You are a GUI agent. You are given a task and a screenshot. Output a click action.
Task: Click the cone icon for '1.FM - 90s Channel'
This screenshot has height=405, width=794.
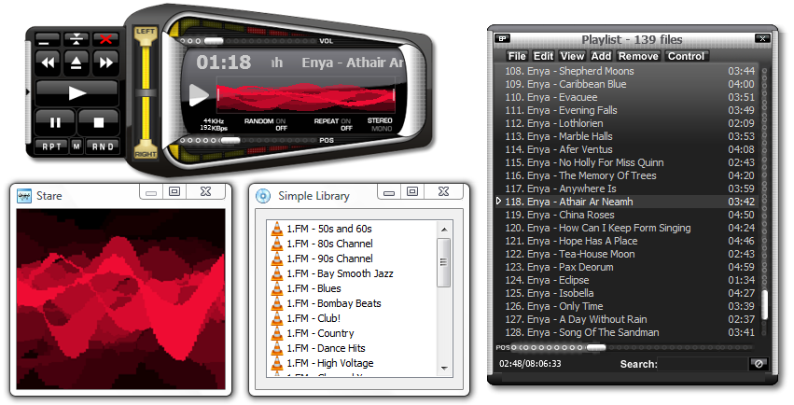(277, 258)
